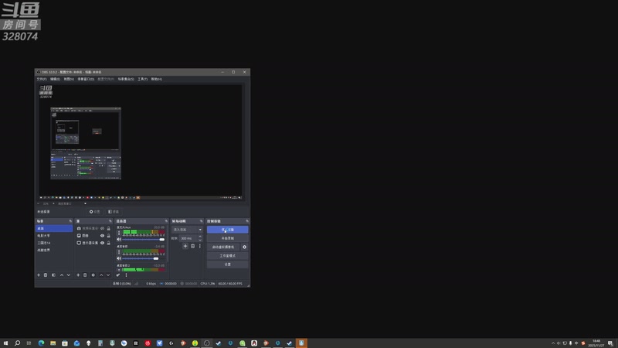Open the File menu
This screenshot has width=618, height=348.
coord(42,79)
